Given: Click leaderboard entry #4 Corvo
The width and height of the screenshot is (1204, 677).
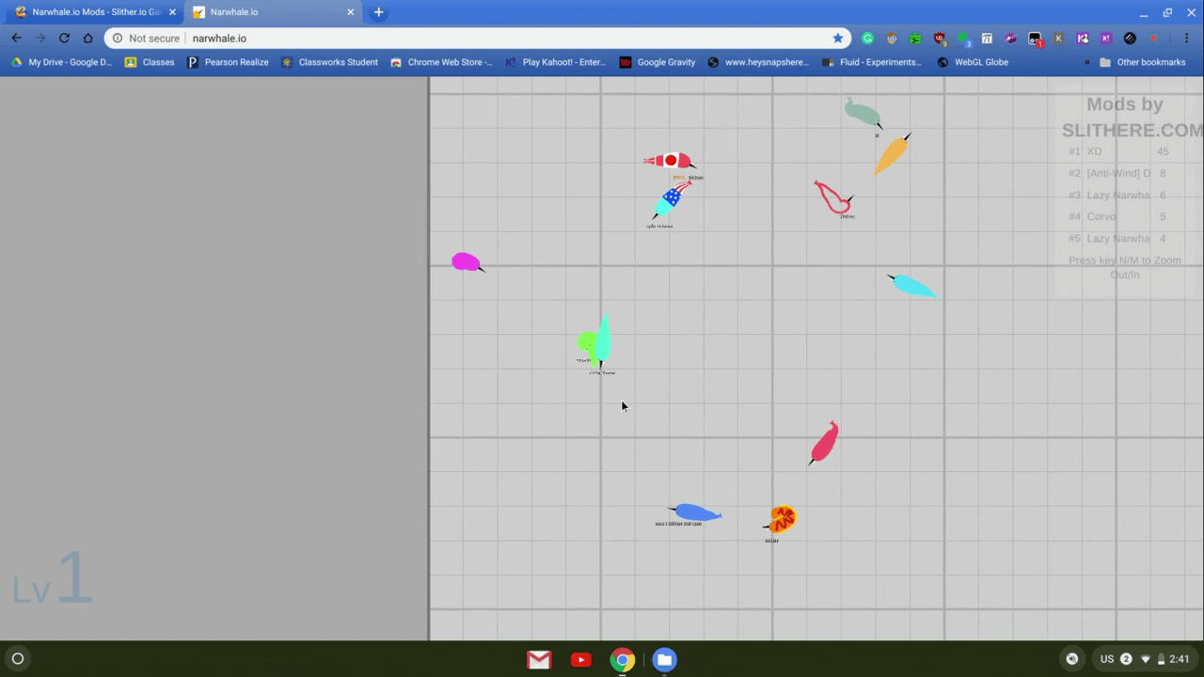Looking at the screenshot, I should pyautogui.click(x=1118, y=216).
